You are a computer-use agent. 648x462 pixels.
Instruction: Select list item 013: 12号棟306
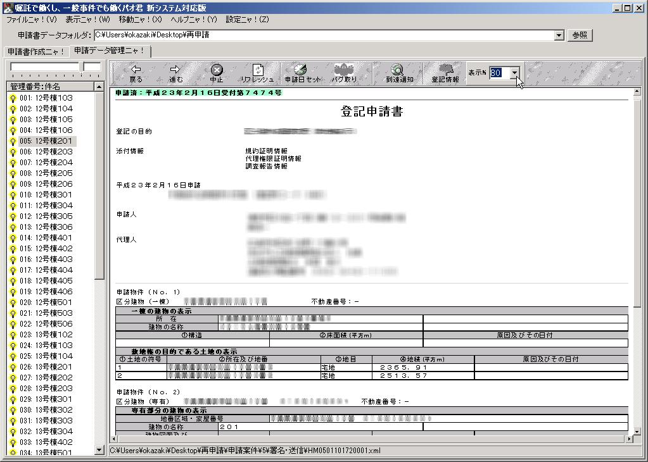coord(46,227)
